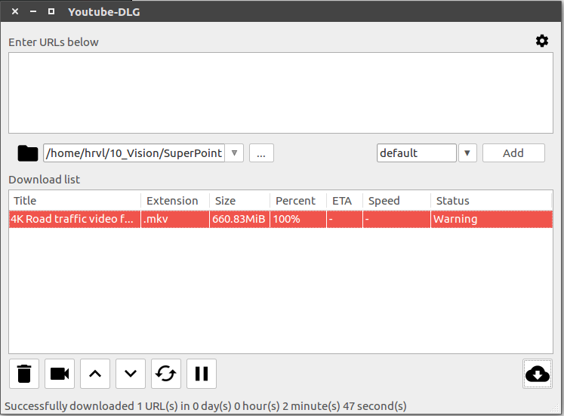Click the default format field
This screenshot has width=564, height=416.
(x=417, y=153)
